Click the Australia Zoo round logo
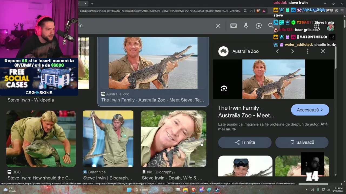Screen dimensions: 346x194 [x=224, y=51]
